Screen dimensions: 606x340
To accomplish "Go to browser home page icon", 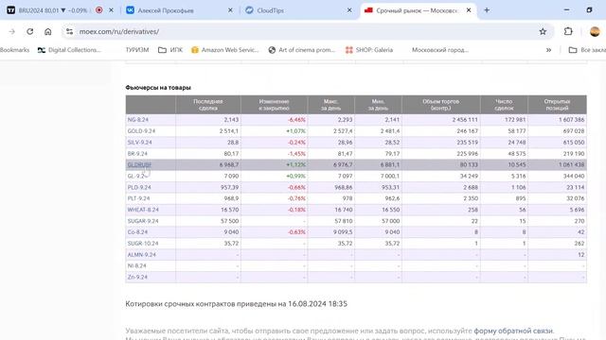I will pos(48,31).
